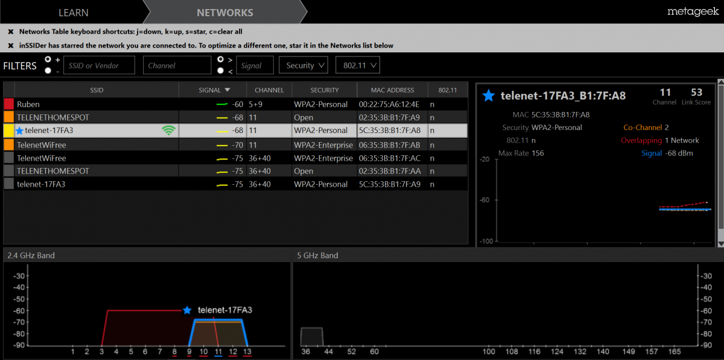This screenshot has width=724, height=360.
Task: Click channel 11 on the 2.4 GHz axis
Action: [218, 351]
